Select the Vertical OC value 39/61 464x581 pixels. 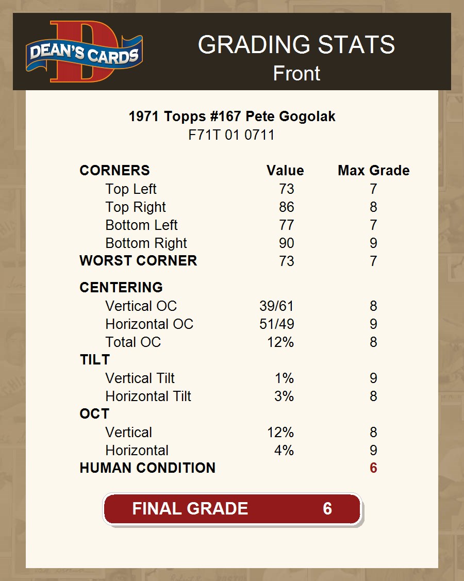coord(276,306)
